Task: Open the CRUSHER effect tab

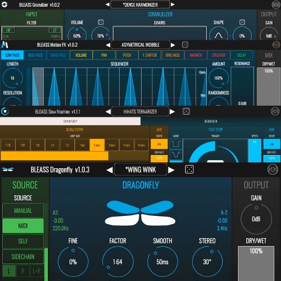Action: click(219, 55)
